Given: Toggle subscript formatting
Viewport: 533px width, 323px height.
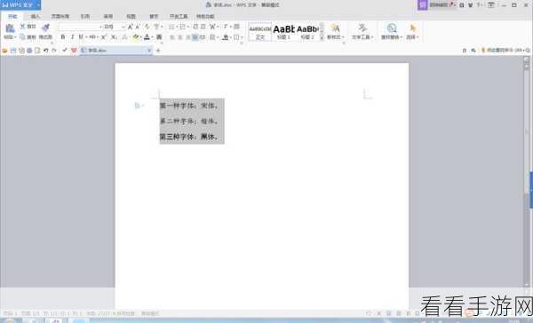Looking at the screenshot, I should 115,36.
